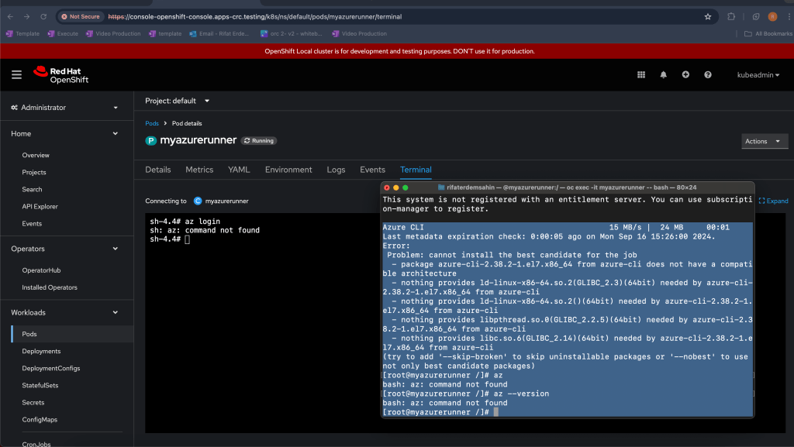Select the Terminal tab
This screenshot has width=794, height=447.
416,170
